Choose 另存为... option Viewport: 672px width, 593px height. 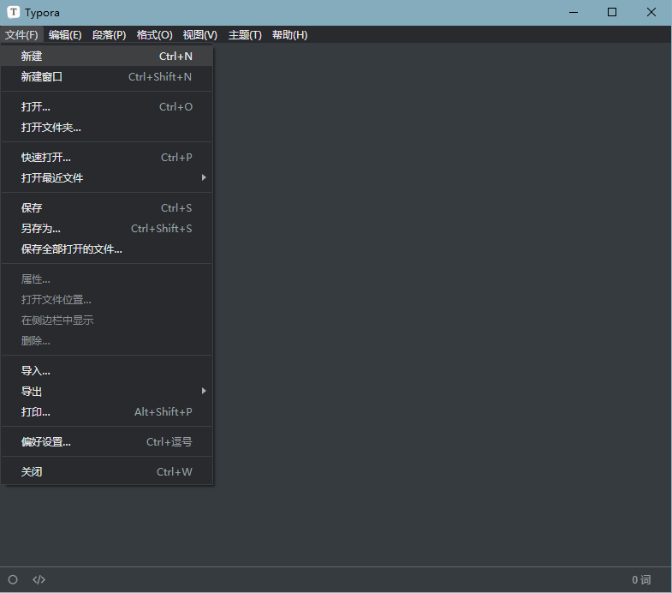click(x=107, y=229)
